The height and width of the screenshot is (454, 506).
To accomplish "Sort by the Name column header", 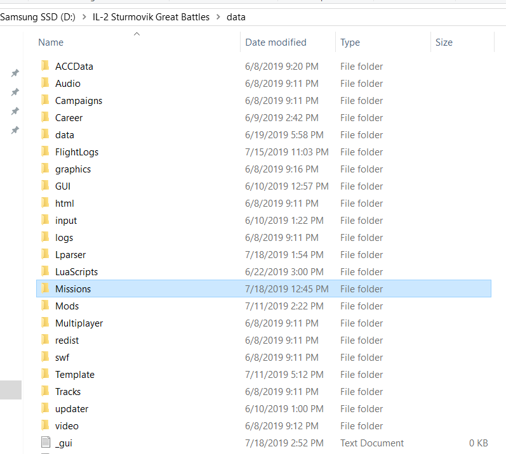I will (51, 42).
